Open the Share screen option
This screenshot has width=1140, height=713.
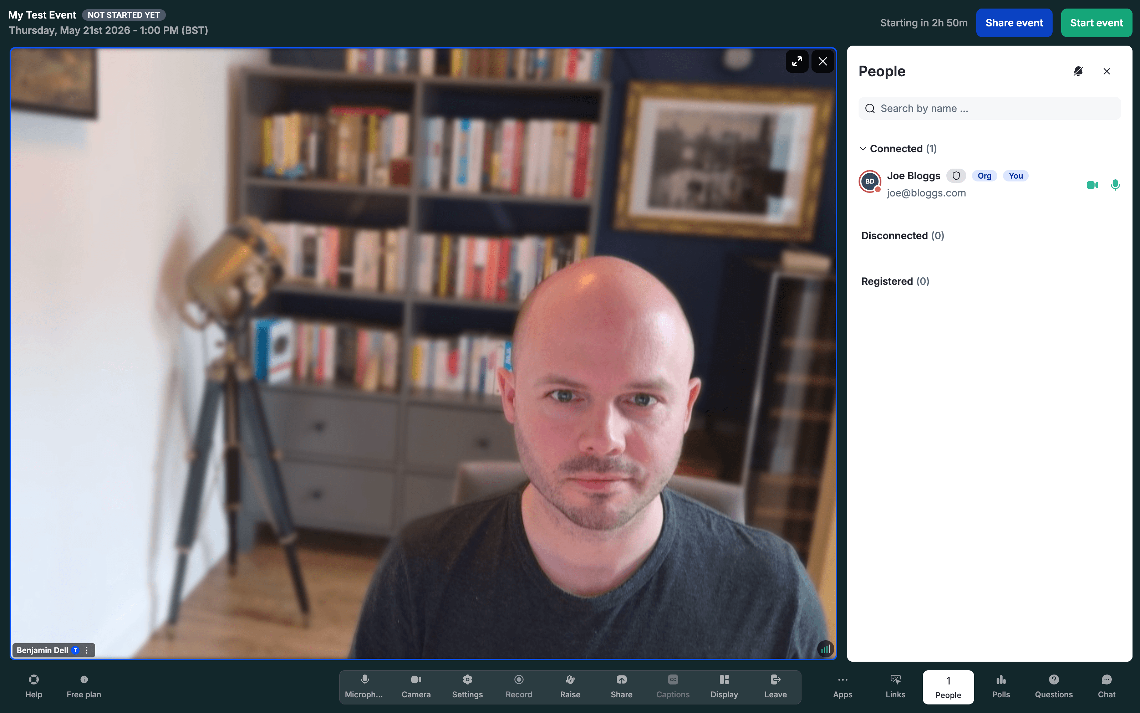(x=621, y=687)
